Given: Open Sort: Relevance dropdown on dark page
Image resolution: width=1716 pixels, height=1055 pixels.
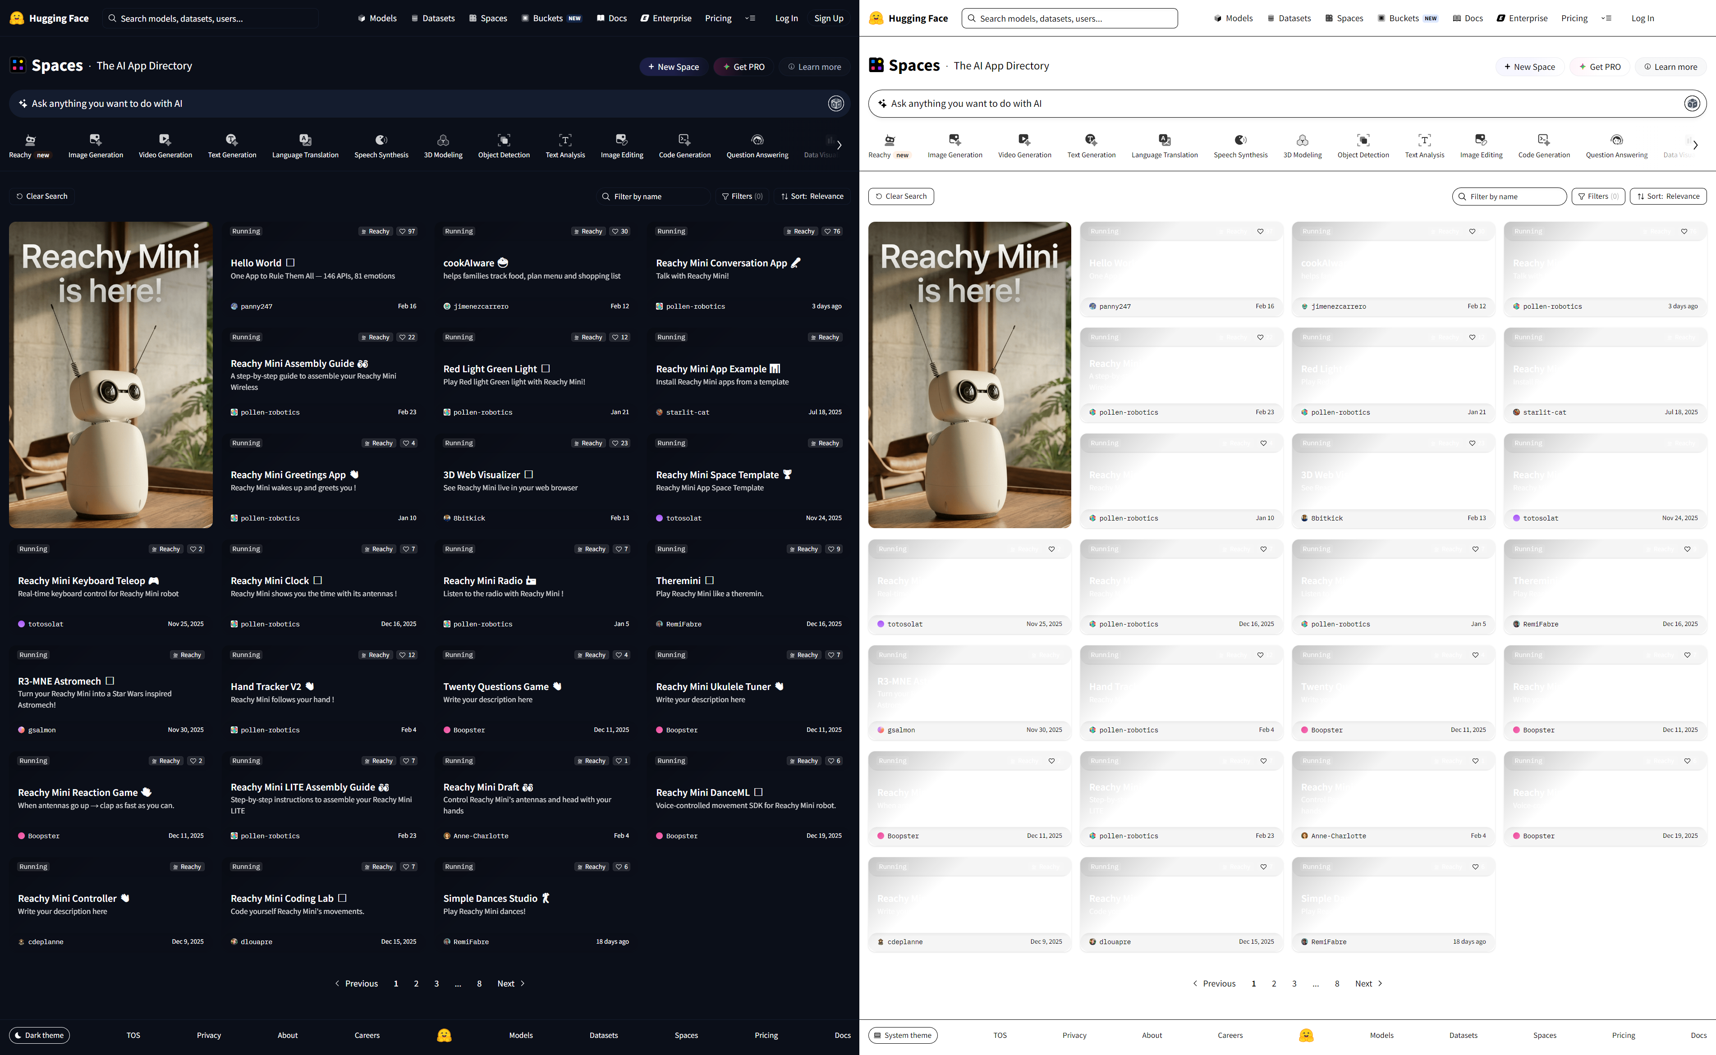Looking at the screenshot, I should tap(812, 197).
